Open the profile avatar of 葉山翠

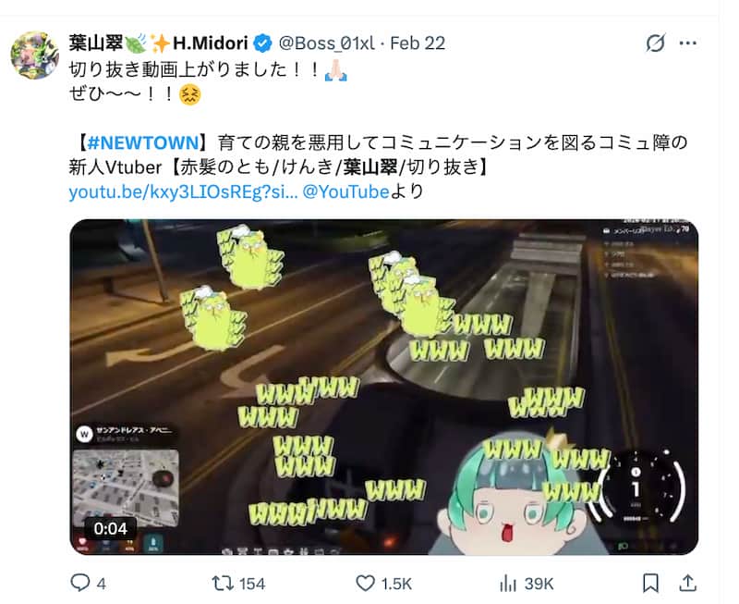(34, 55)
